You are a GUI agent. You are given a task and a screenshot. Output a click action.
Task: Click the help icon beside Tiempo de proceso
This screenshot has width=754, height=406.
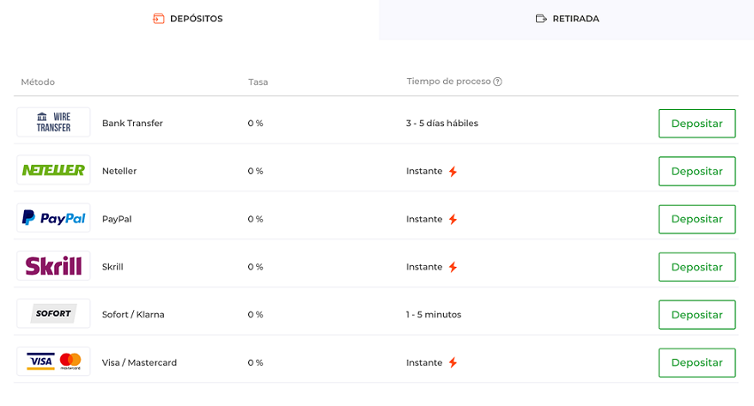498,82
